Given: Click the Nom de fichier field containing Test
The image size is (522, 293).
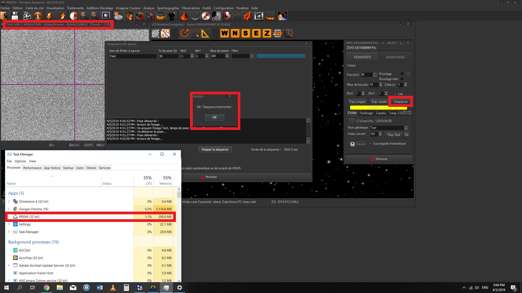Looking at the screenshot, I should [x=133, y=56].
